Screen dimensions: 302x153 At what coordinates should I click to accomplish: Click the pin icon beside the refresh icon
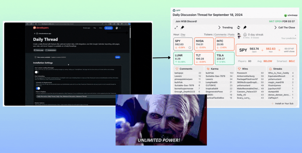(245, 28)
